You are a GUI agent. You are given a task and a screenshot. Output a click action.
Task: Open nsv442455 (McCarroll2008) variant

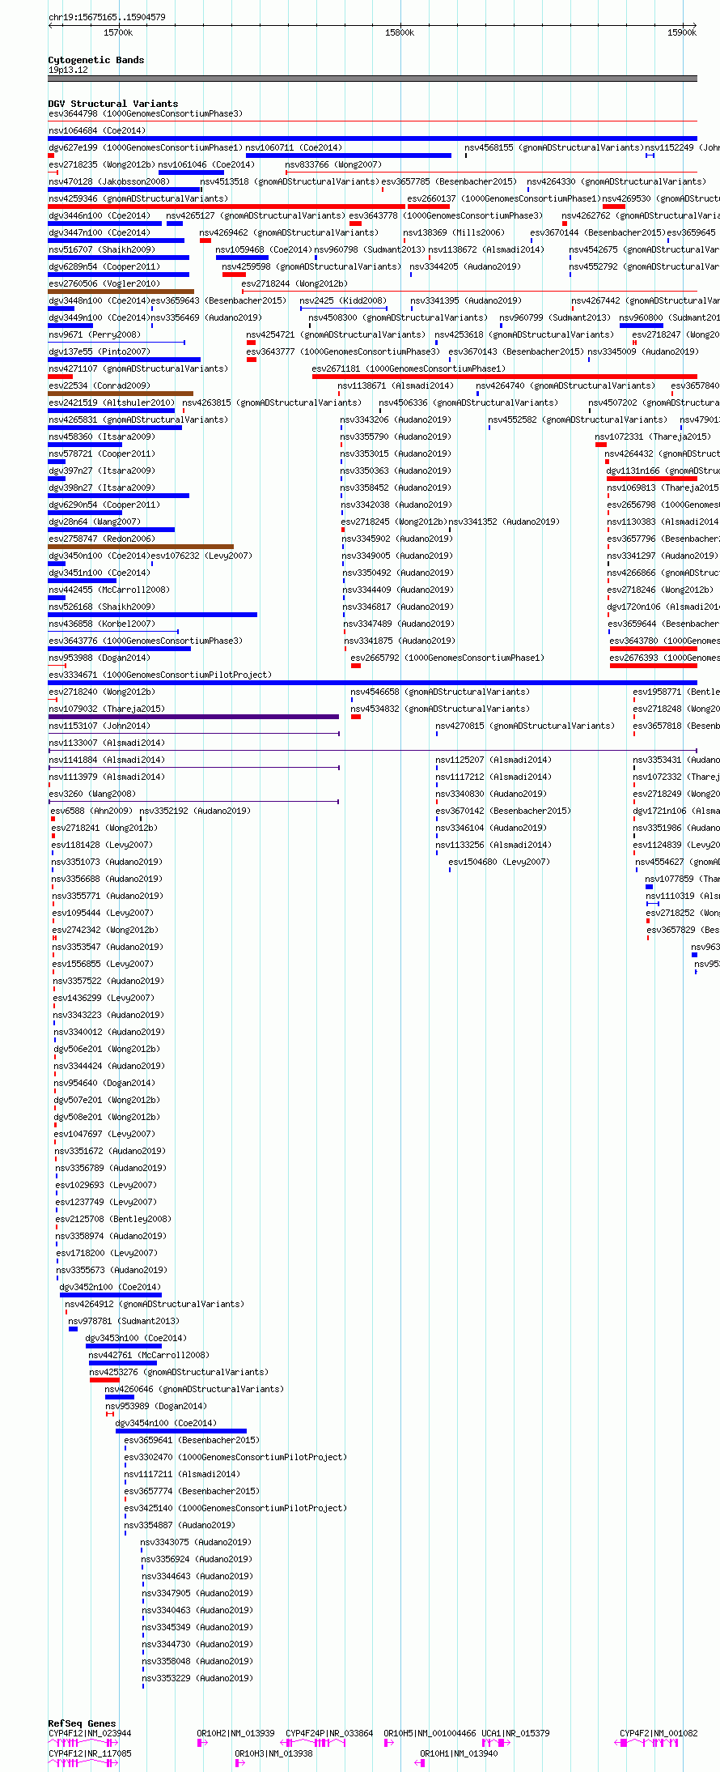pos(109,590)
